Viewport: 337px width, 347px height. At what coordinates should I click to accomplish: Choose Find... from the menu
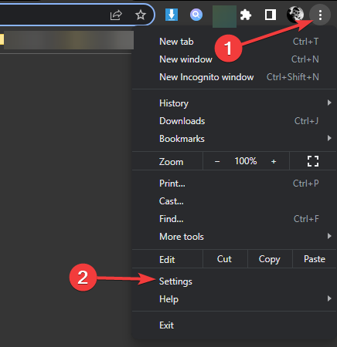pos(234,219)
